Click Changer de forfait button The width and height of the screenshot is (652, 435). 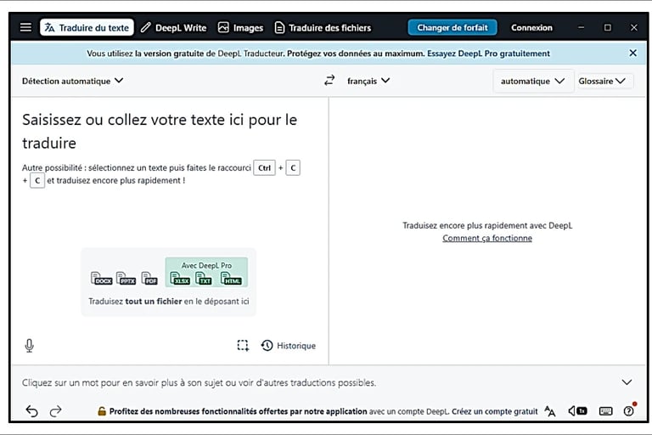tap(452, 27)
